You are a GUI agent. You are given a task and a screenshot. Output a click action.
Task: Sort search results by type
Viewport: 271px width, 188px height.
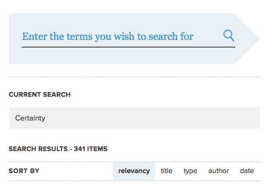tap(190, 171)
